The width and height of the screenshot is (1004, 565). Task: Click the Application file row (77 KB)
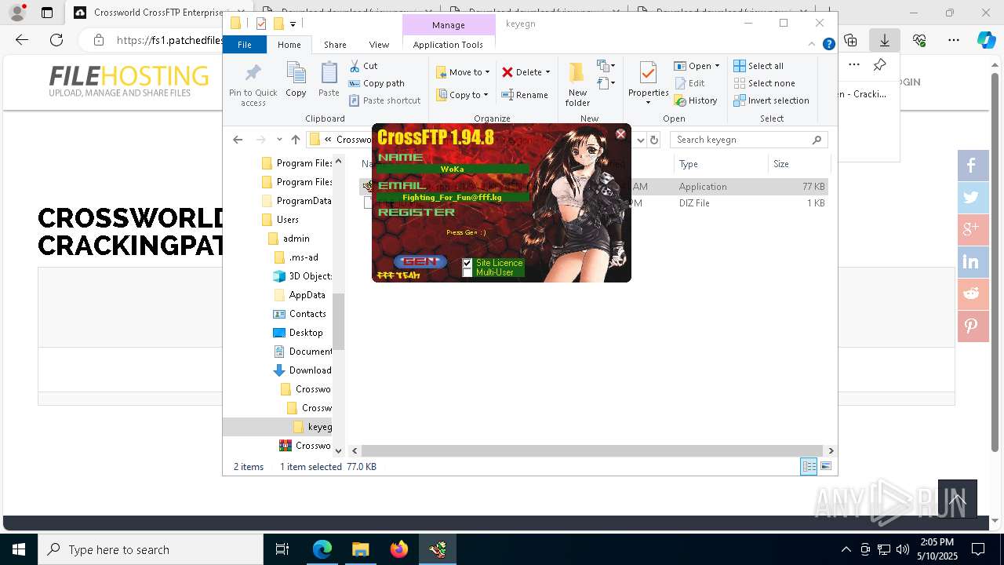pos(593,187)
